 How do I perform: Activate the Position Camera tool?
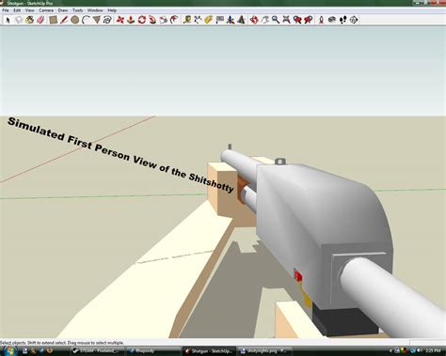(321, 20)
